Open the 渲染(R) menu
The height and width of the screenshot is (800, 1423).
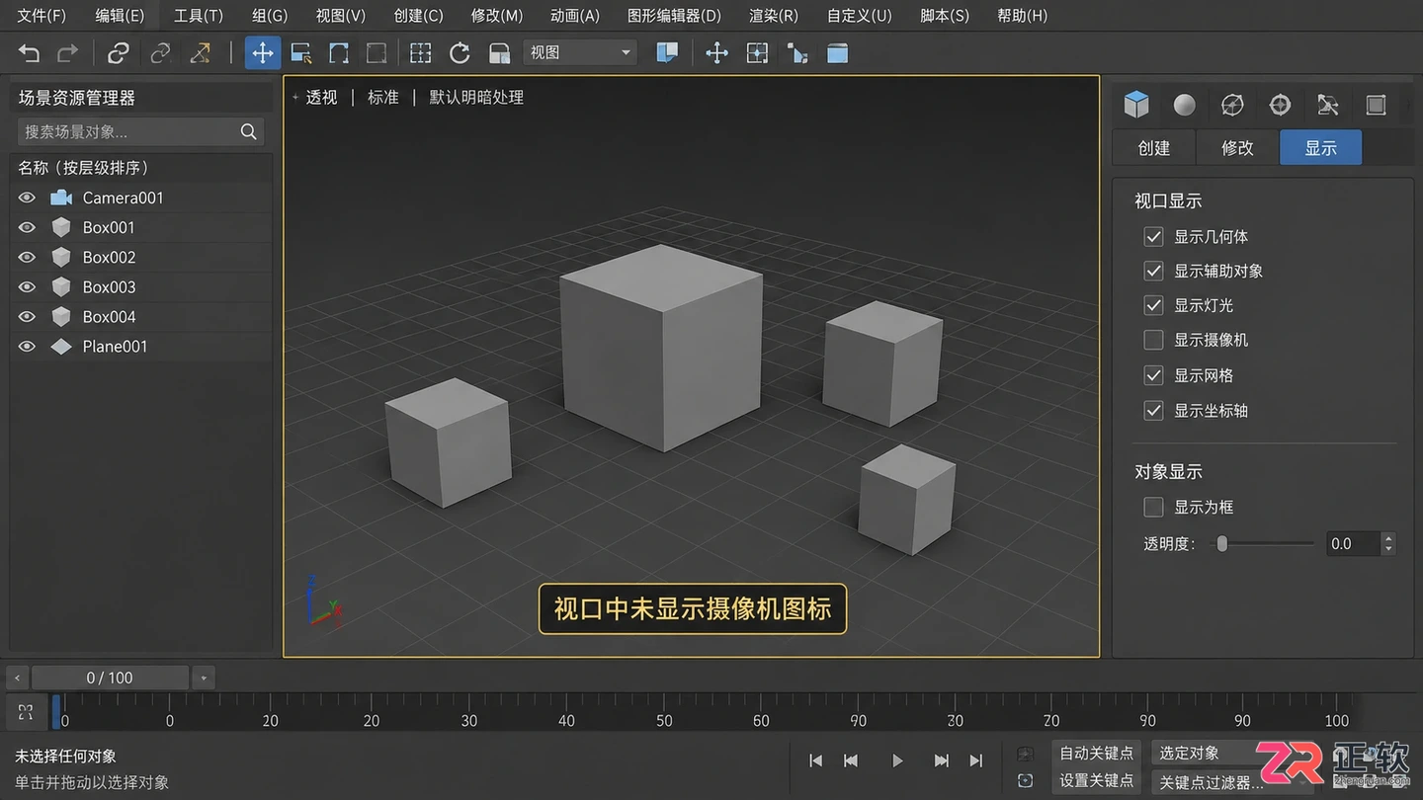point(774,16)
